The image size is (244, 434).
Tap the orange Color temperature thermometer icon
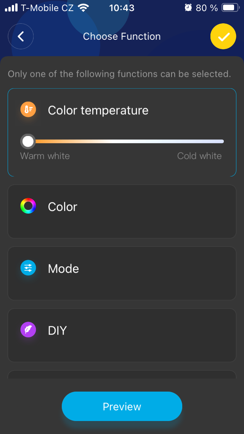(28, 110)
